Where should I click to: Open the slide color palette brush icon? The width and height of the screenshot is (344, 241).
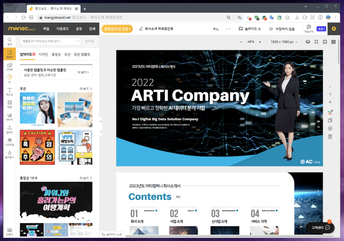330,112
